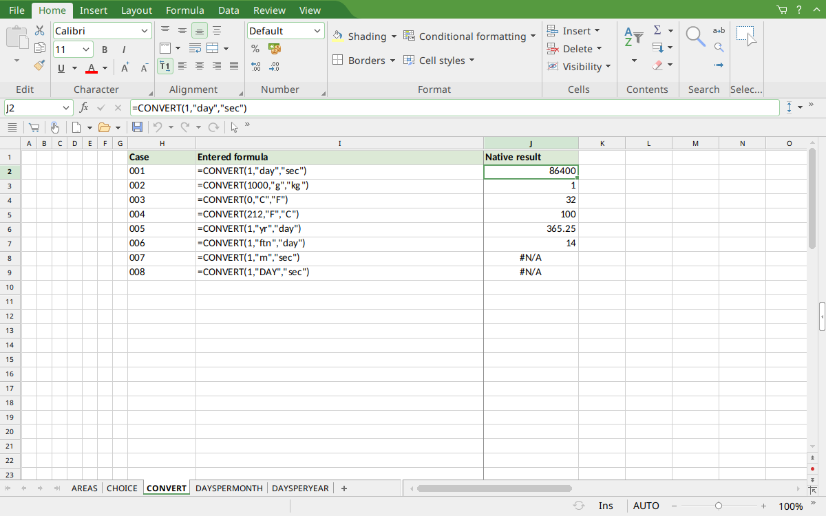Click the Select area icon
826x516 pixels.
pyautogui.click(x=746, y=36)
